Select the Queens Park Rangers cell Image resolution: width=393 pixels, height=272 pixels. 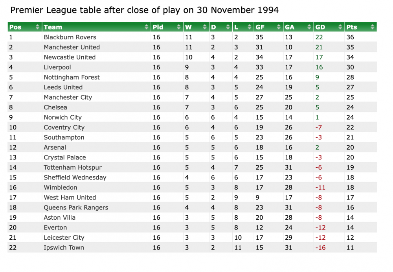pyautogui.click(x=76, y=207)
